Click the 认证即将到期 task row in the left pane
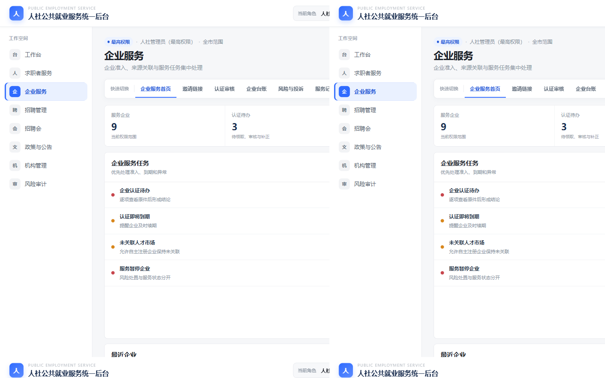Screen dimensions: 605x378 click(x=217, y=221)
